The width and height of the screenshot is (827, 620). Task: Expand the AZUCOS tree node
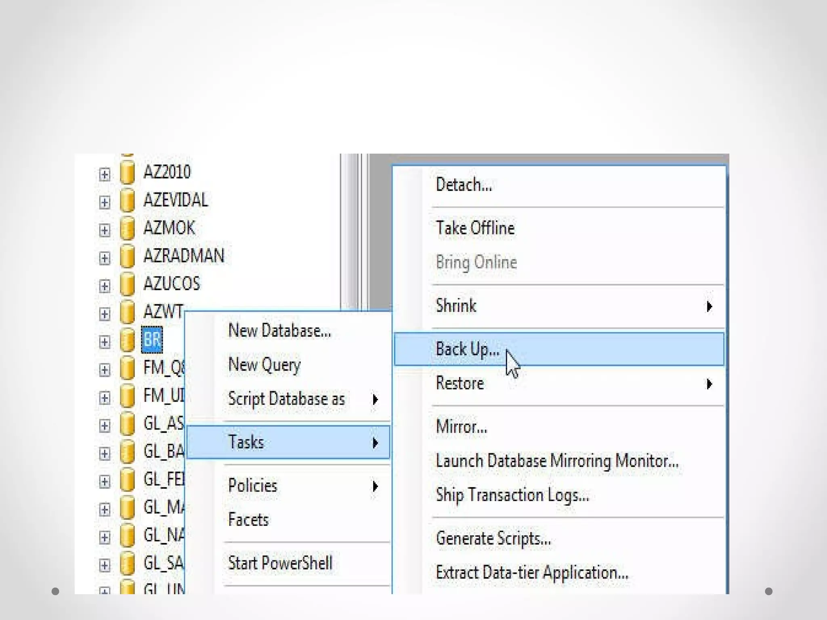[105, 286]
